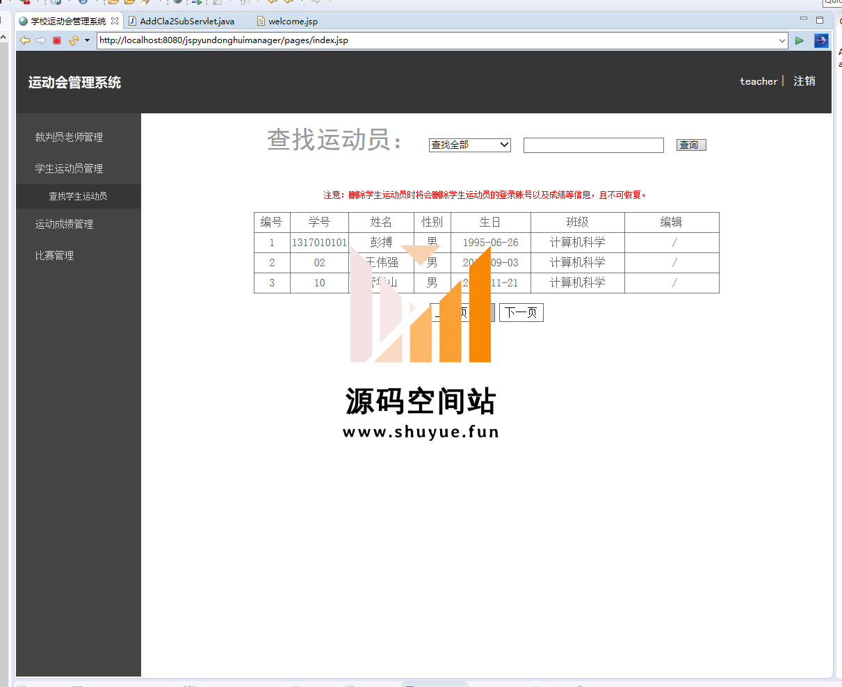The image size is (842, 687).
Task: Open 运动成绩管理 in the sidebar
Action: [x=65, y=224]
